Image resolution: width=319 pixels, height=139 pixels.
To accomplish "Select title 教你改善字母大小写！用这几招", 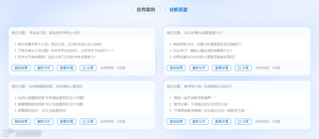I will coord(58,44).
